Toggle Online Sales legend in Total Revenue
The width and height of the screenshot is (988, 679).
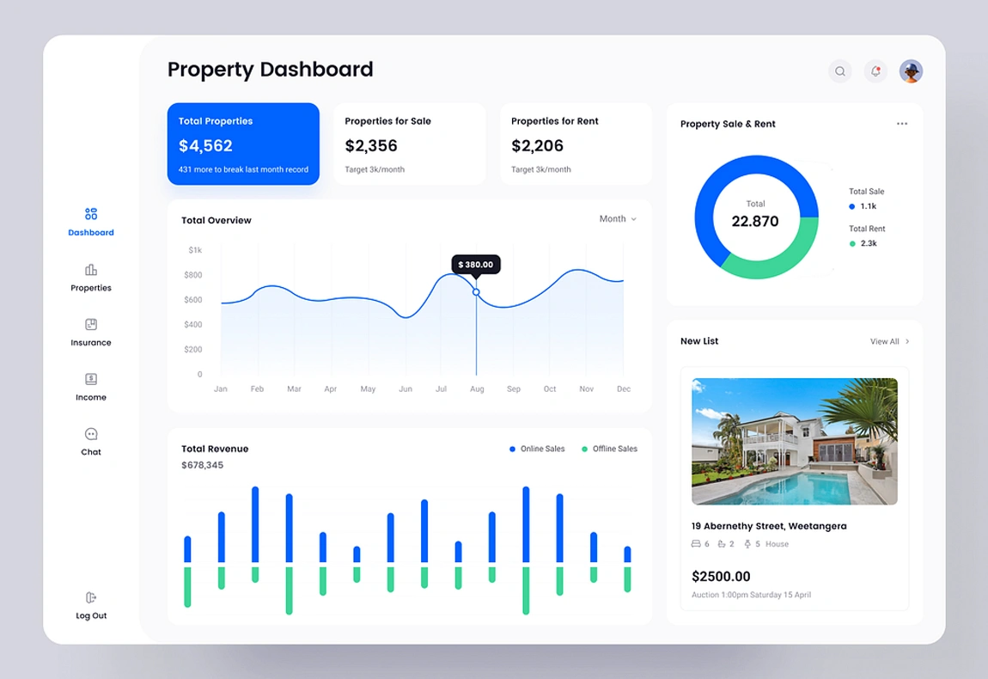tap(537, 449)
